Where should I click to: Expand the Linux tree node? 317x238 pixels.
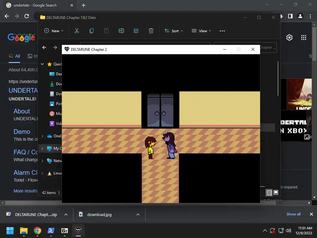click(42, 173)
